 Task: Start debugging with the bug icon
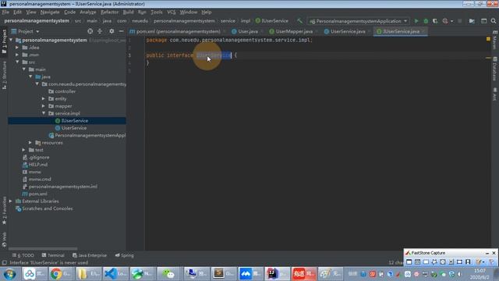click(426, 21)
